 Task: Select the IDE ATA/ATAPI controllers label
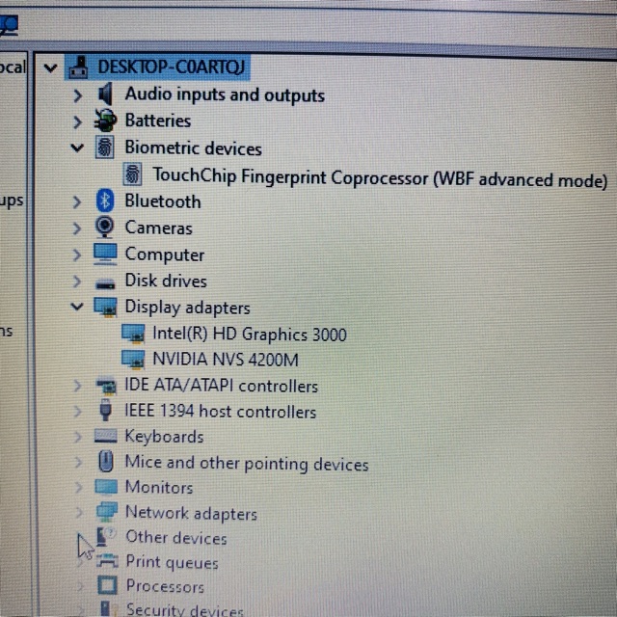coord(221,386)
